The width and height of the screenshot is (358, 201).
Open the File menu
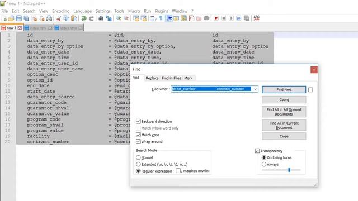[x=4, y=11]
